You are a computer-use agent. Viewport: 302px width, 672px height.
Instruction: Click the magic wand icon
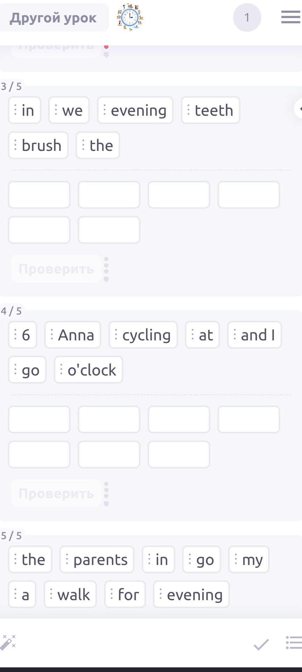pyautogui.click(x=8, y=642)
